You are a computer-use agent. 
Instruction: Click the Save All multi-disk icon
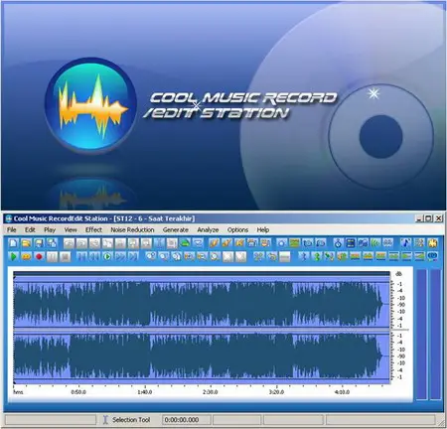[x=52, y=243]
